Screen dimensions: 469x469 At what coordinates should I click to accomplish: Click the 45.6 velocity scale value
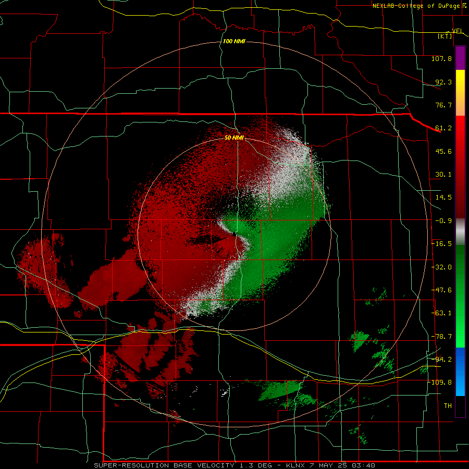coord(443,151)
